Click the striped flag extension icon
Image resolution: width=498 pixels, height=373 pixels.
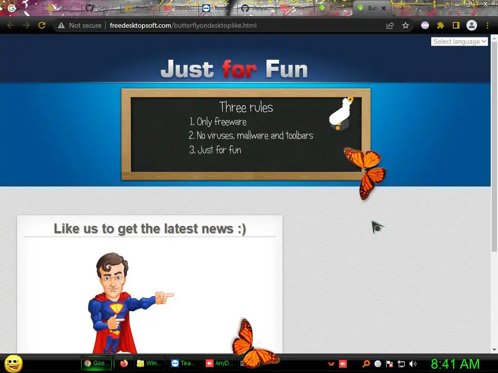425,25
